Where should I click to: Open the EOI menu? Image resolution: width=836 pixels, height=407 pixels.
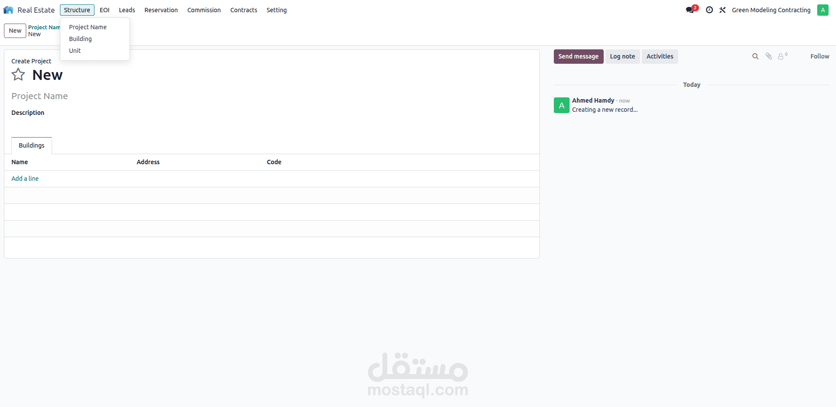105,10
